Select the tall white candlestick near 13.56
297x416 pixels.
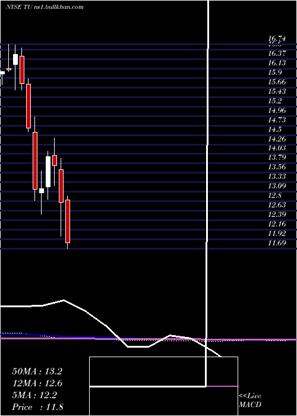tap(48, 172)
